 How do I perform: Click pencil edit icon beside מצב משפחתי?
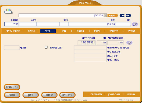pos(129,43)
